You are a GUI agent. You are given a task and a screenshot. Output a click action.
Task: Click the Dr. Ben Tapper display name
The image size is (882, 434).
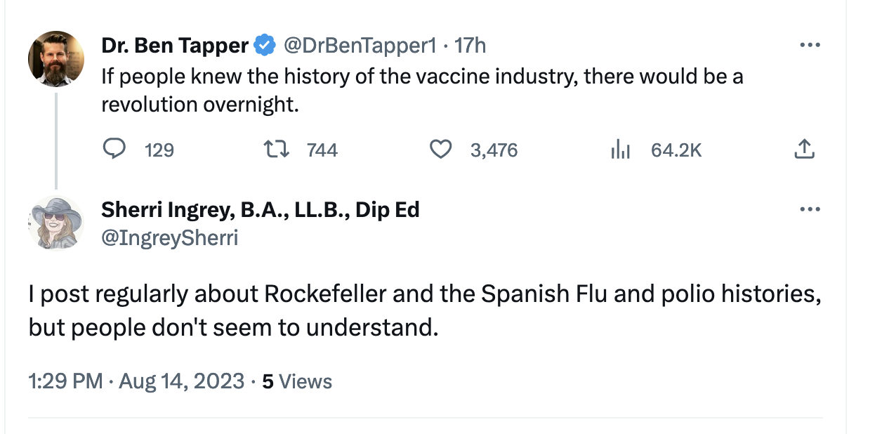[175, 46]
